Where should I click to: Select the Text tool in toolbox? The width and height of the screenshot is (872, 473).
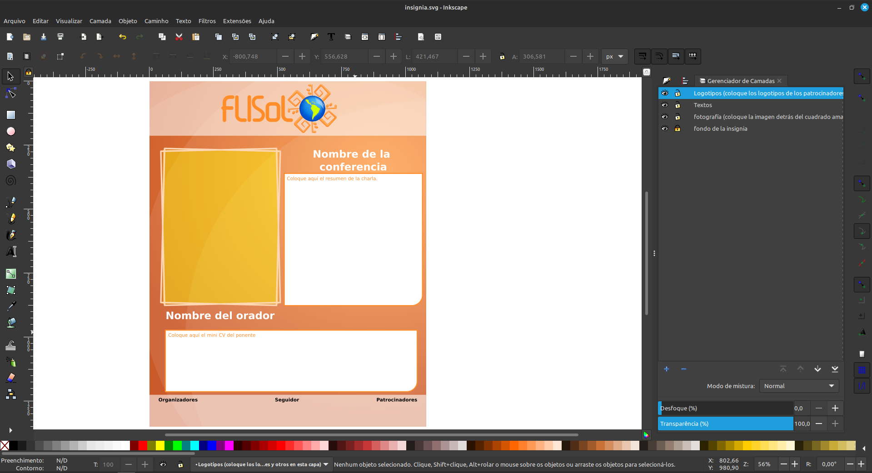tap(11, 251)
